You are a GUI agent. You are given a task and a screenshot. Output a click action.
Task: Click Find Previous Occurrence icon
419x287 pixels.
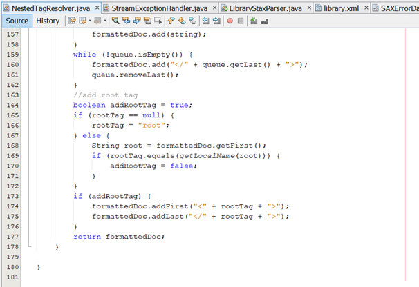126,21
